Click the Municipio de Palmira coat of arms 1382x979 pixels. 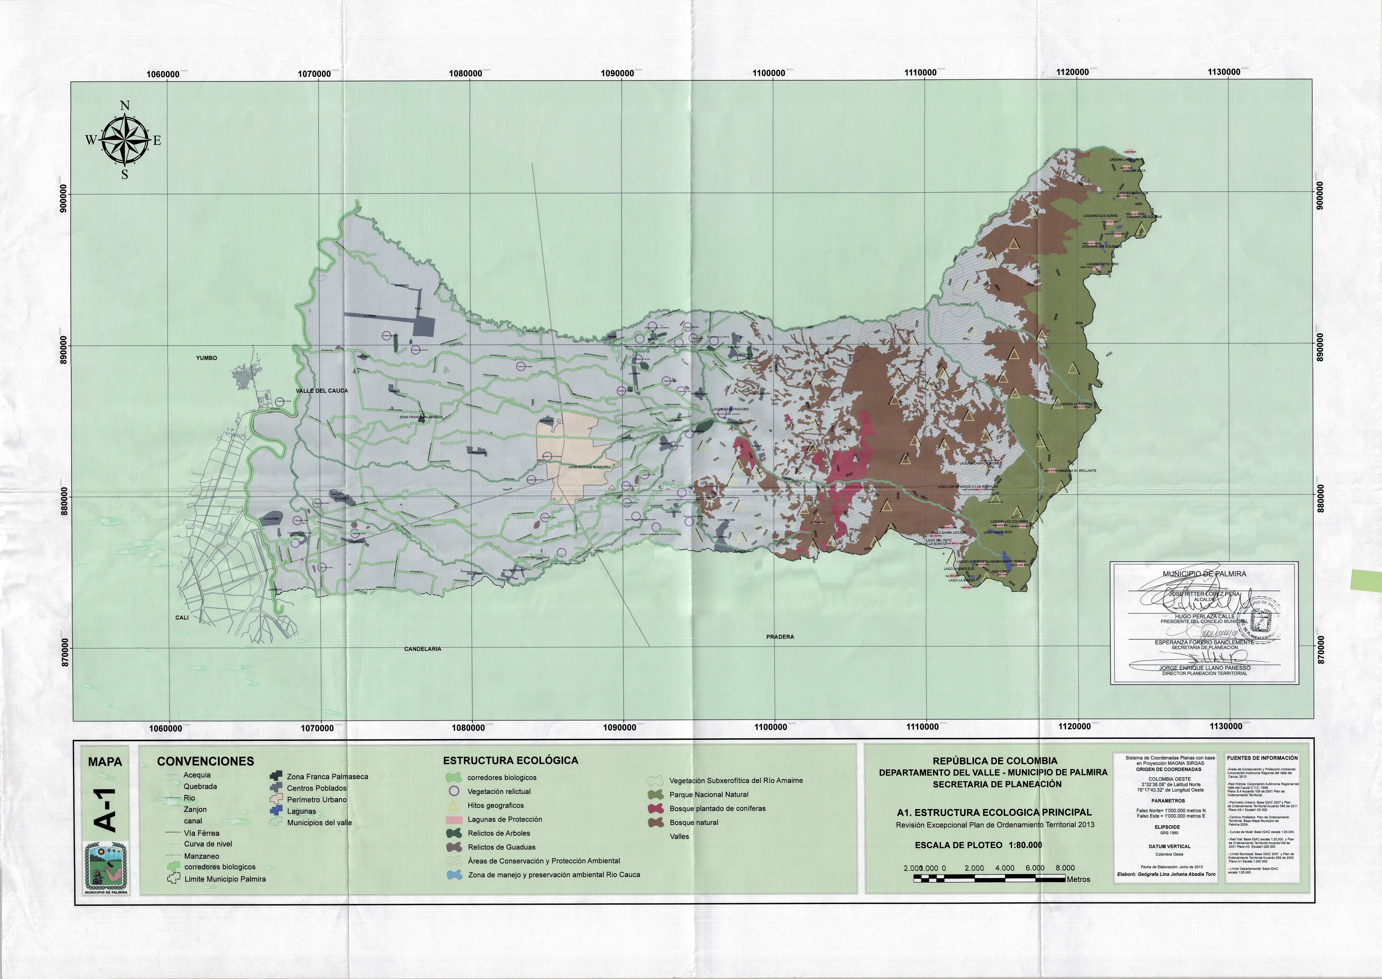[106, 867]
